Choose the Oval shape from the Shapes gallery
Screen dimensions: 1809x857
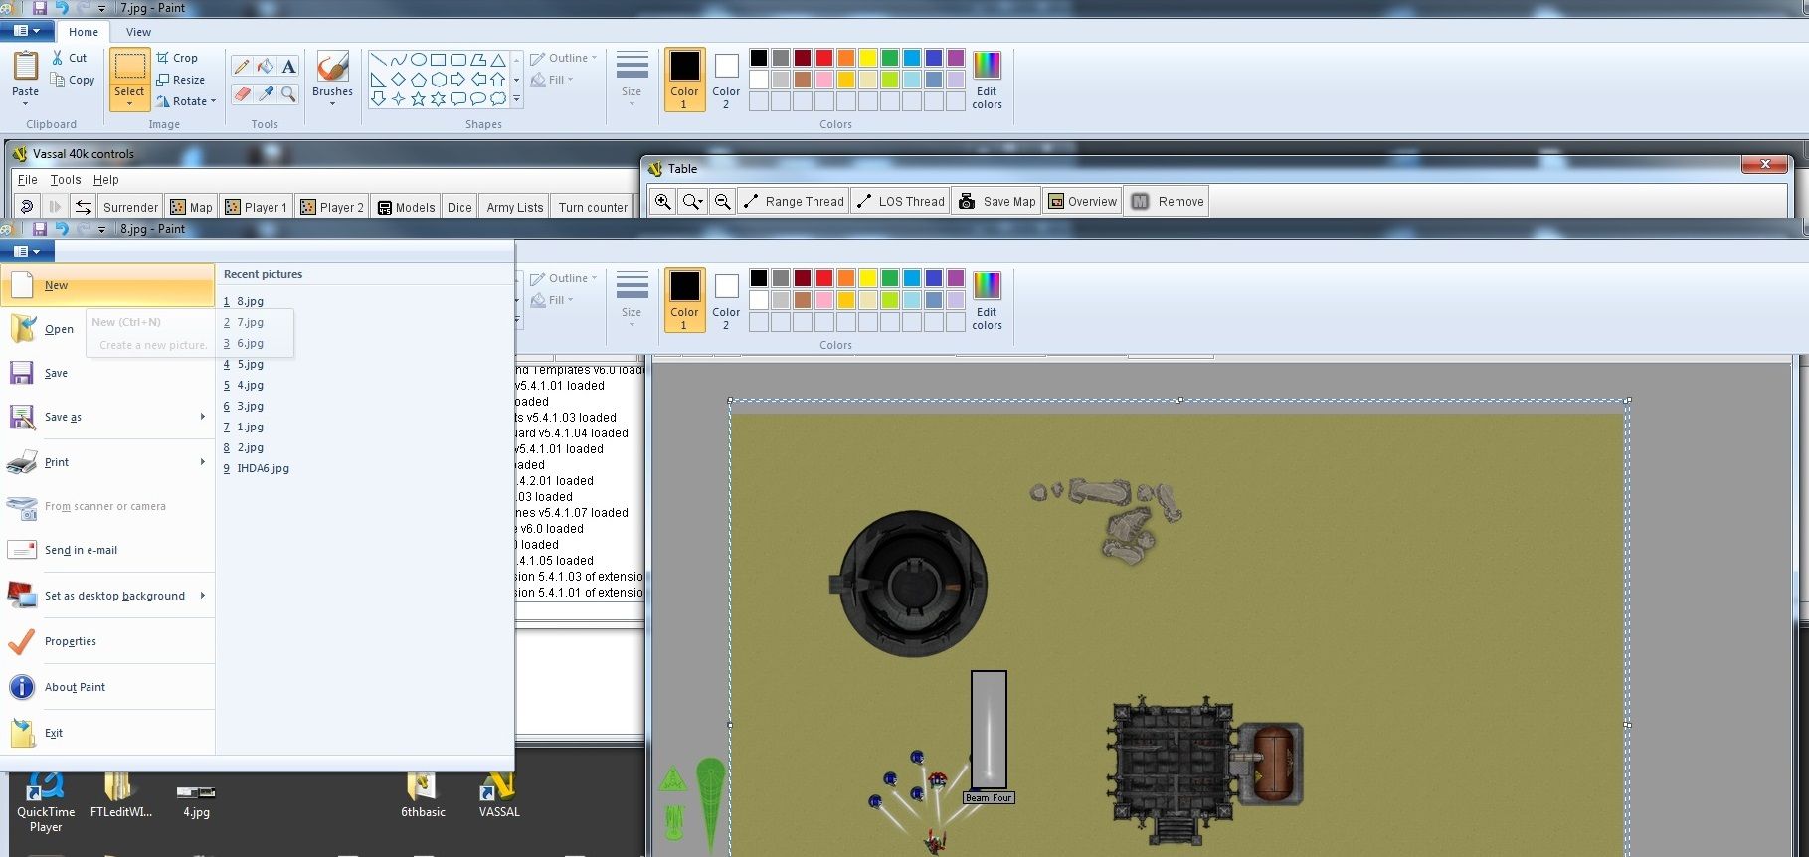pyautogui.click(x=419, y=59)
